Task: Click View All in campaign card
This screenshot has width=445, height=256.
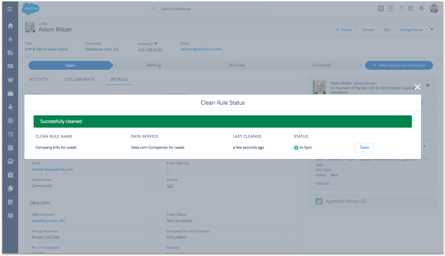Action: tap(322, 184)
